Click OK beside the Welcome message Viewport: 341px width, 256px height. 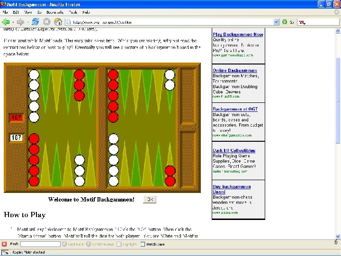pyautogui.click(x=150, y=200)
